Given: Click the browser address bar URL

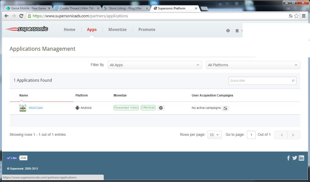Looking at the screenshot, I should pyautogui.click(x=80, y=16).
